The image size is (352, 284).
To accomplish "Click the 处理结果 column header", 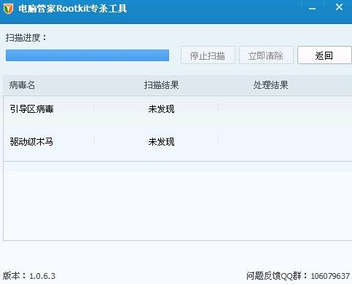I will click(x=270, y=85).
